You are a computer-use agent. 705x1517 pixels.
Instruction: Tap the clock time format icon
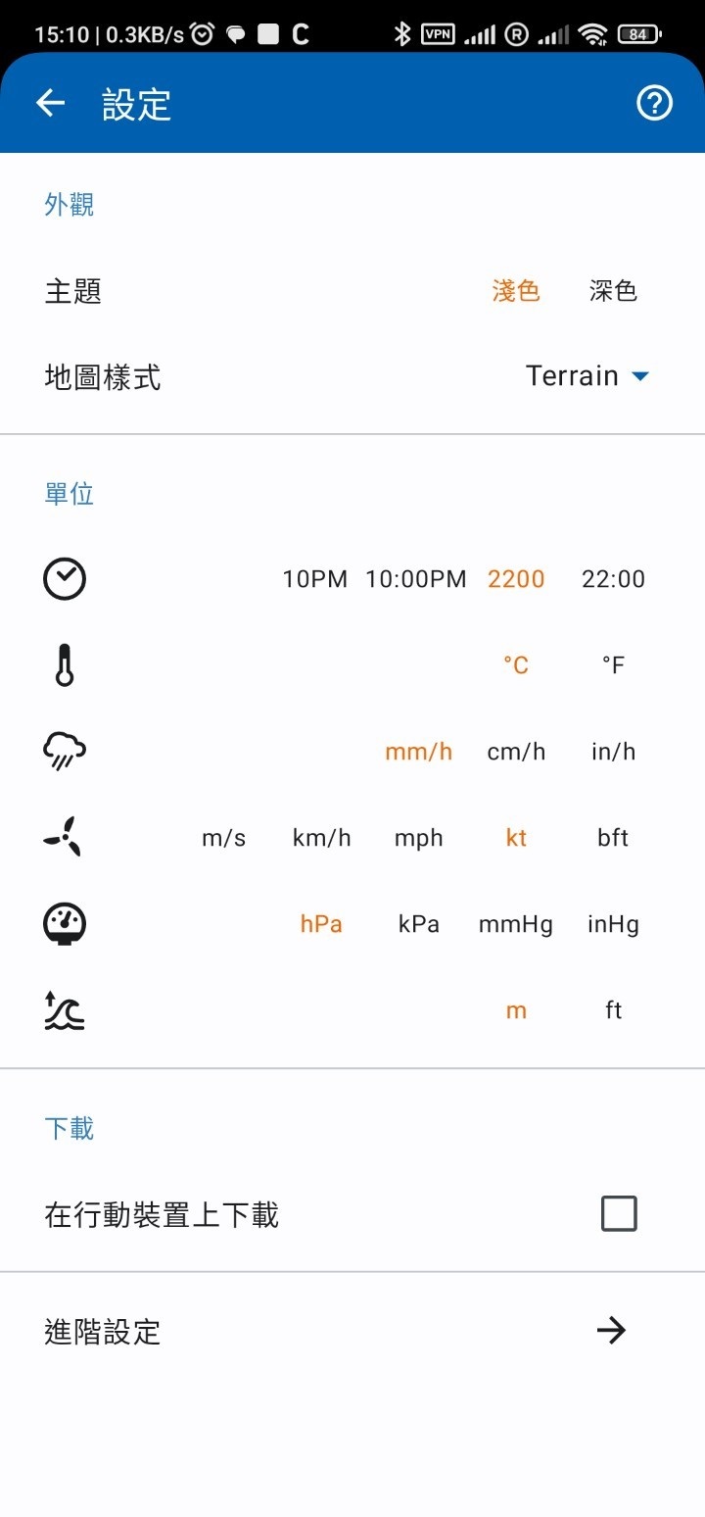pos(65,578)
